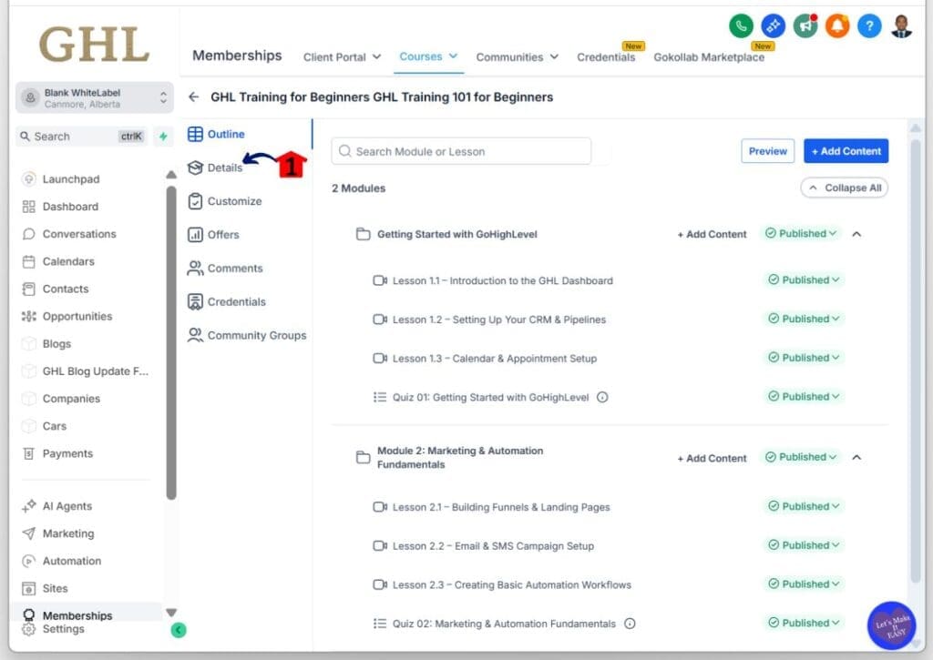Click the green sidebar collapse arrow icon
The height and width of the screenshot is (660, 933).
coord(179,629)
